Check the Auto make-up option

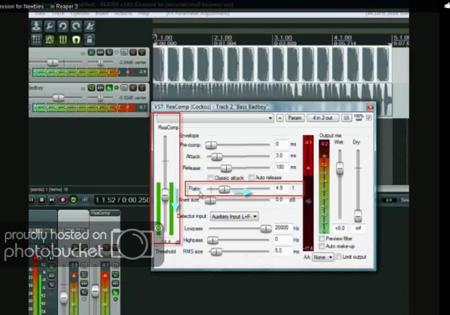[322, 246]
